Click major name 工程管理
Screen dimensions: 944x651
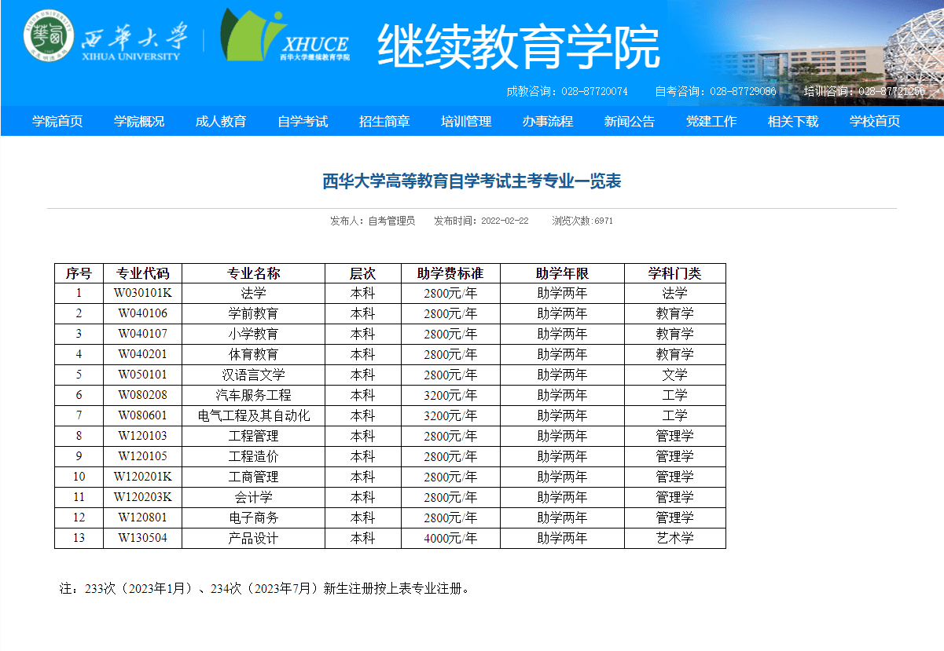point(253,436)
